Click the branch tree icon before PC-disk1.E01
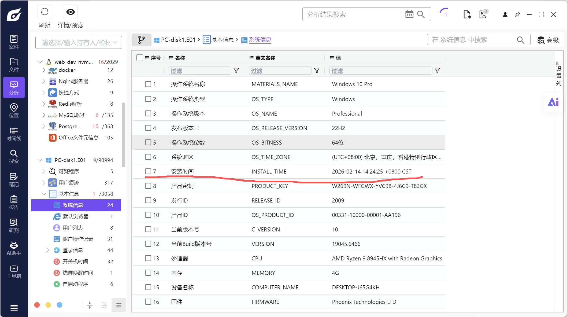Image resolution: width=567 pixels, height=317 pixels. point(141,40)
